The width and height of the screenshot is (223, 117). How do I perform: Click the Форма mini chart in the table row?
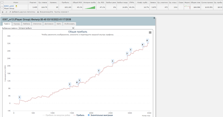187,7
